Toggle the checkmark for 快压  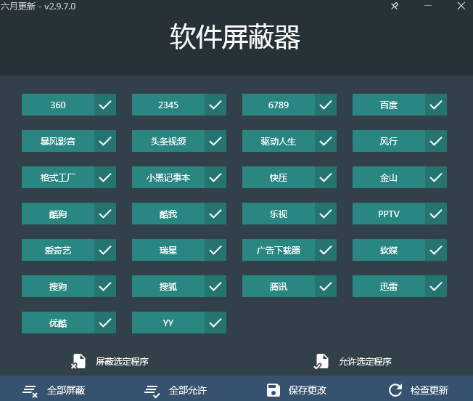point(326,177)
